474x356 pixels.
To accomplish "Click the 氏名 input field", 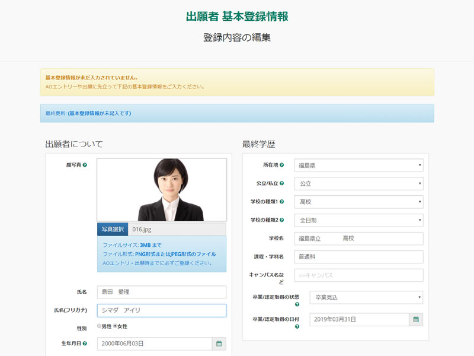I will (x=161, y=292).
